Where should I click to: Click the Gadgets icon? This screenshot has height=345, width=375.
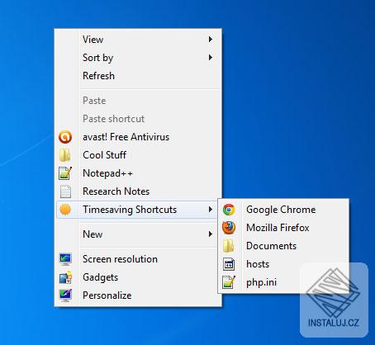(x=65, y=277)
